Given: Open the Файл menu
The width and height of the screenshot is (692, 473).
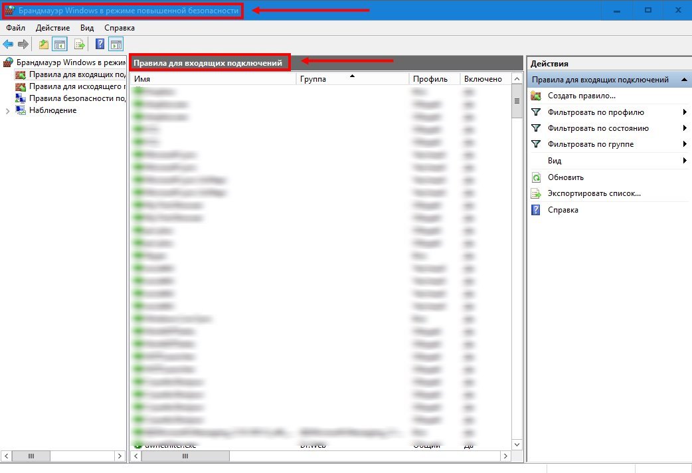Looking at the screenshot, I should click(x=15, y=28).
